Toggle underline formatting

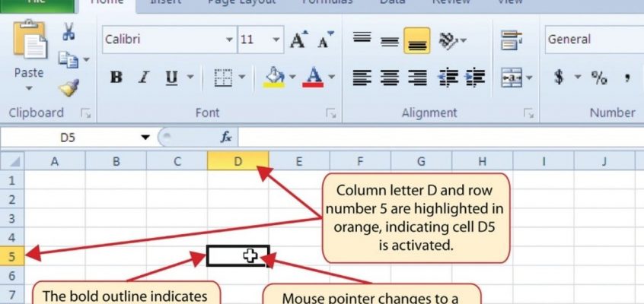(171, 77)
